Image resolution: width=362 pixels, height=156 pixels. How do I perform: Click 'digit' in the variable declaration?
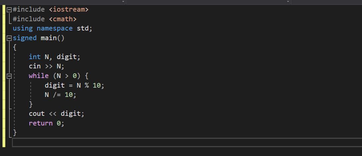(67, 57)
